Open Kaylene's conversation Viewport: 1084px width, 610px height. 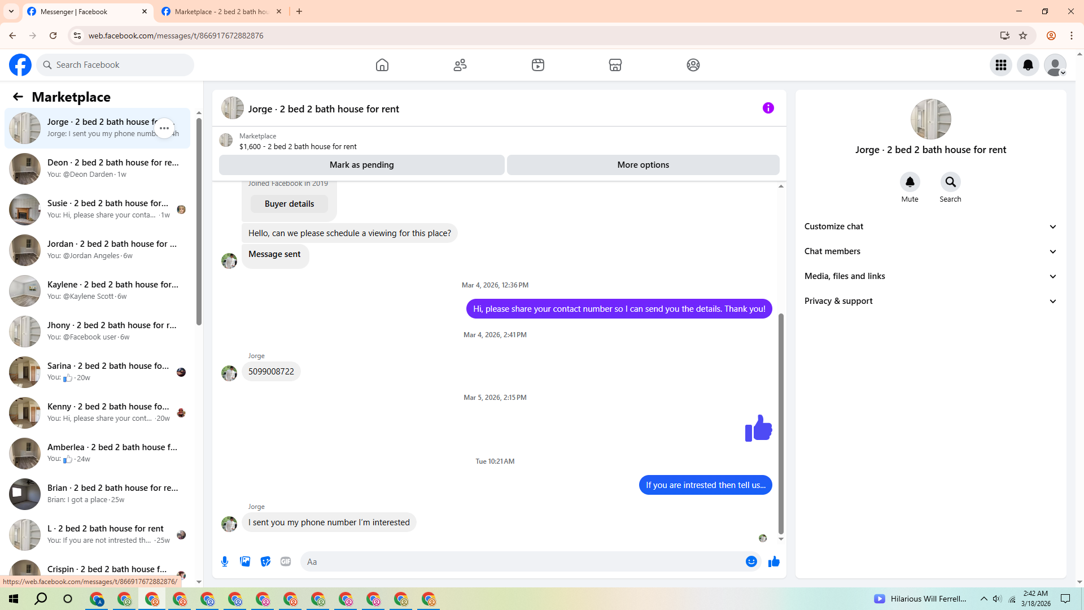point(97,291)
